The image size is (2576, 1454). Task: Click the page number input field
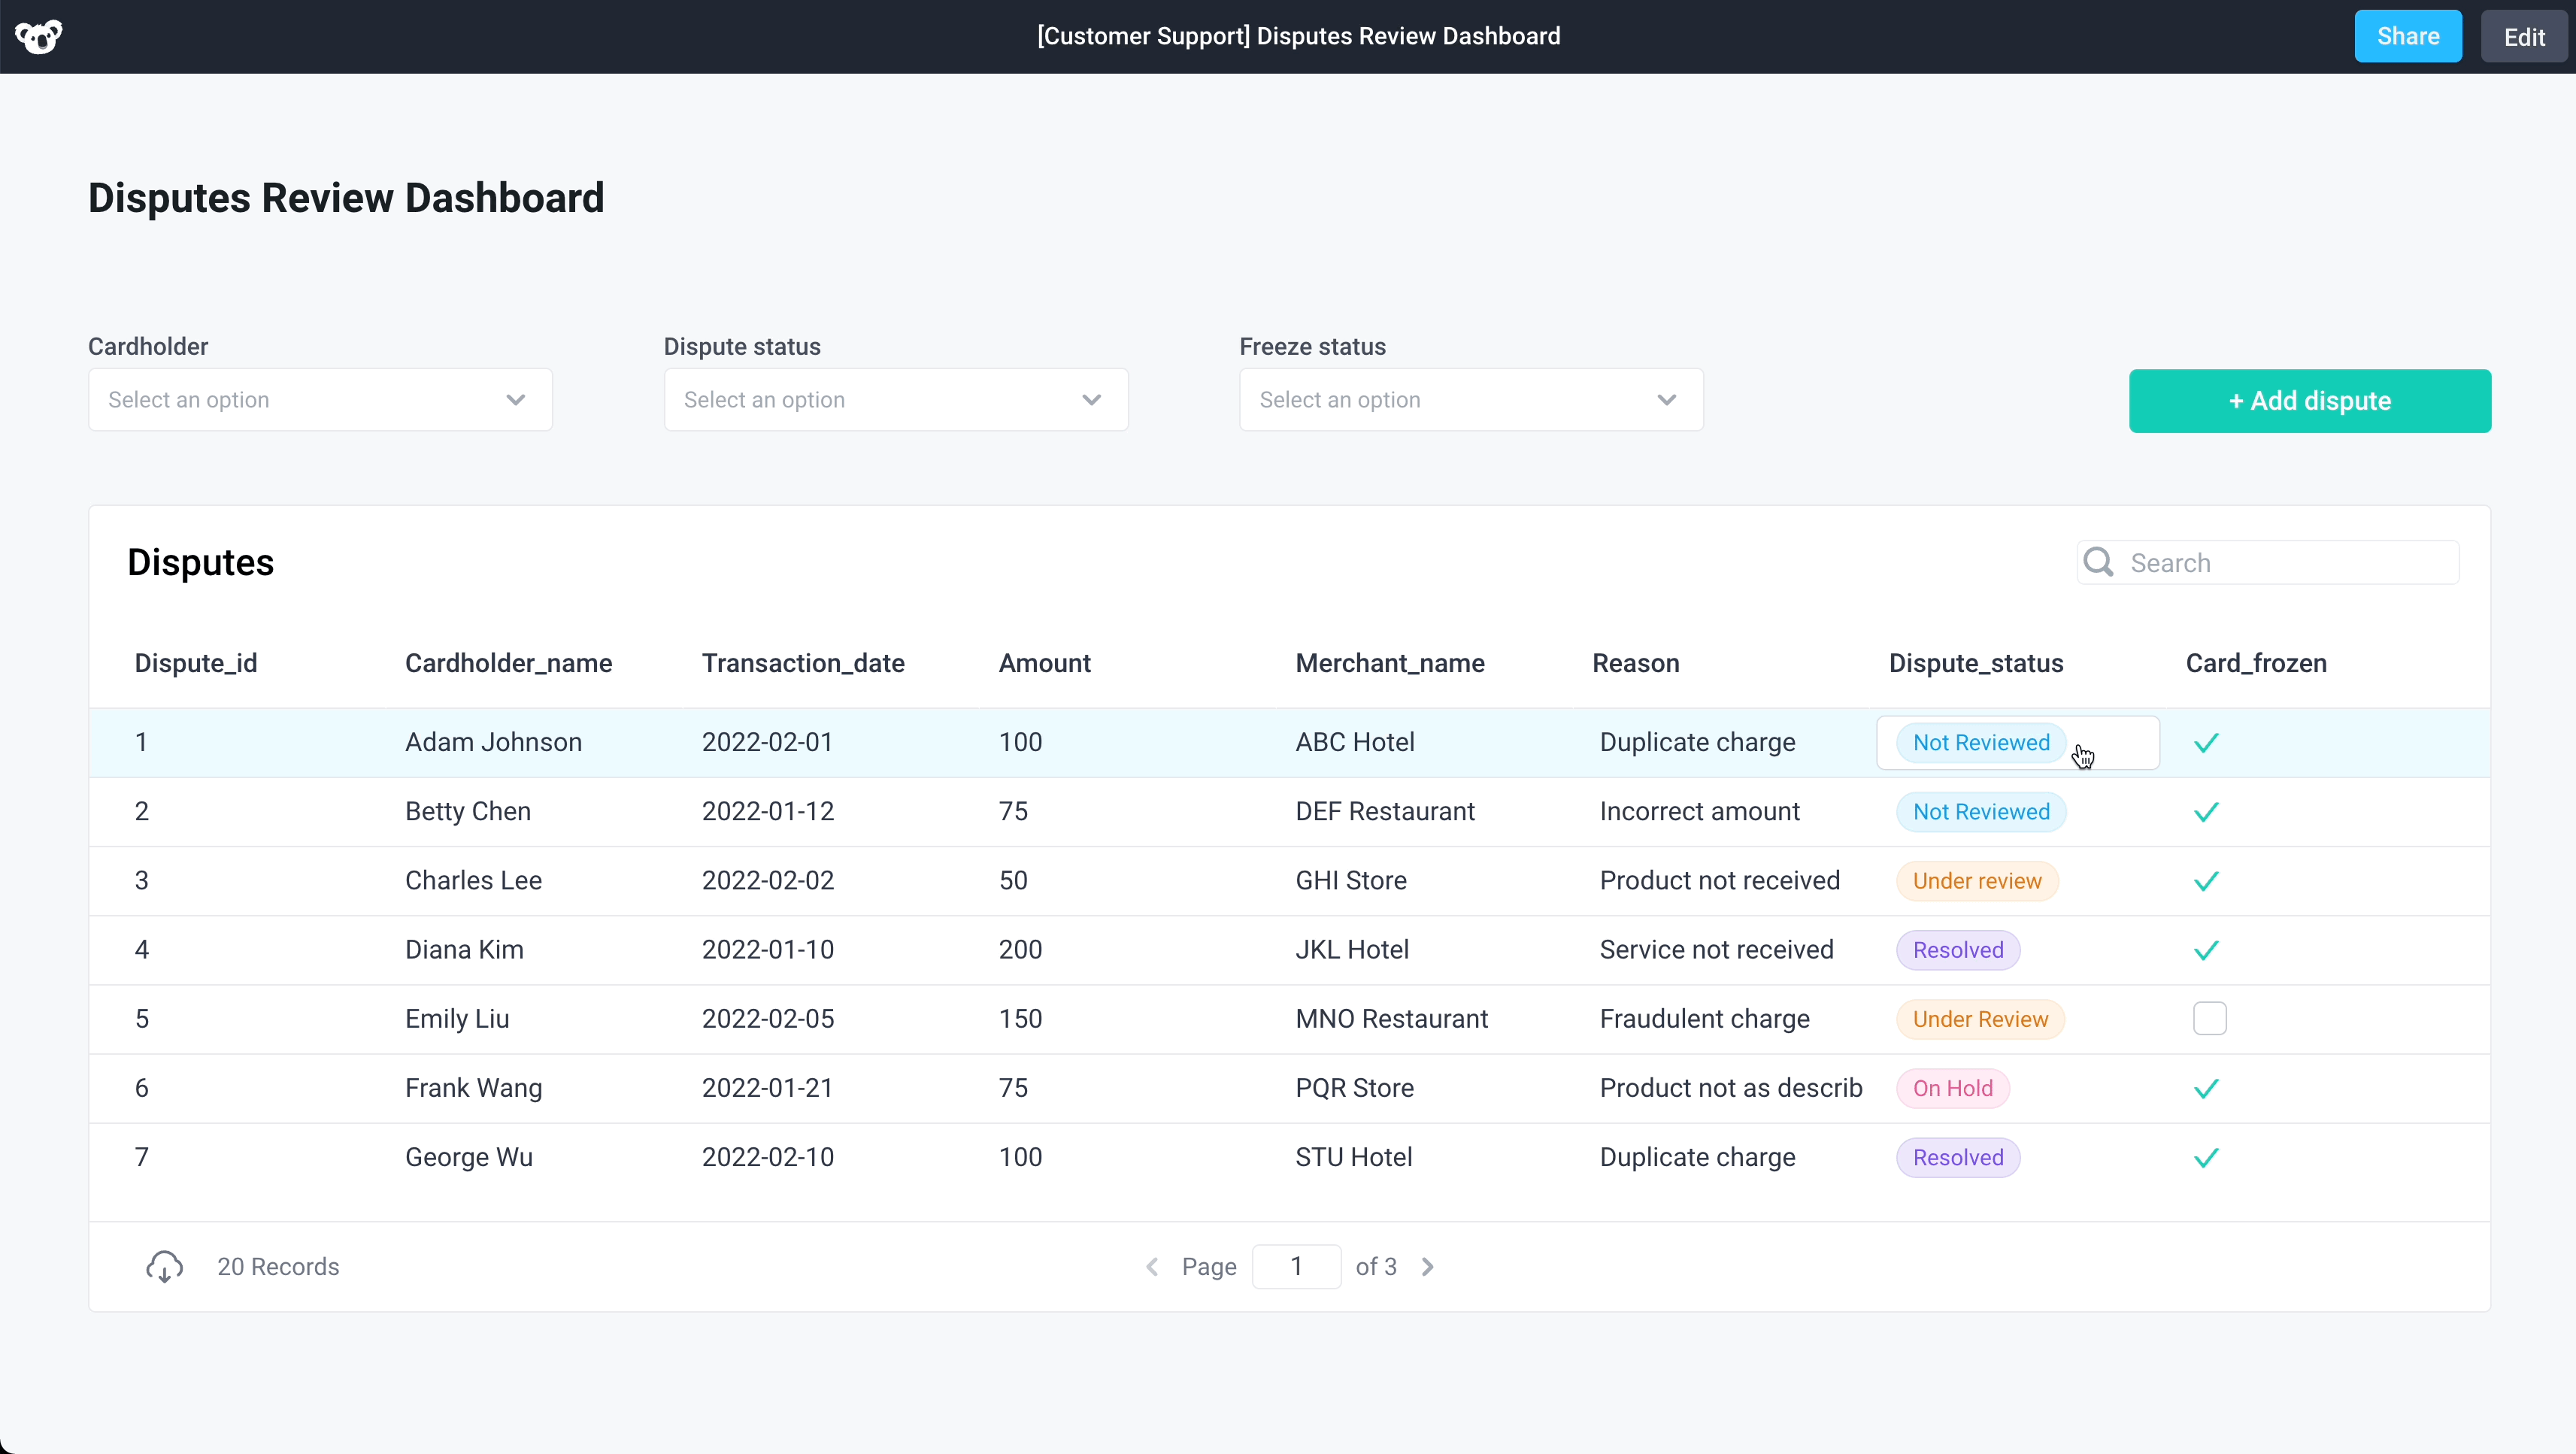[1296, 1267]
